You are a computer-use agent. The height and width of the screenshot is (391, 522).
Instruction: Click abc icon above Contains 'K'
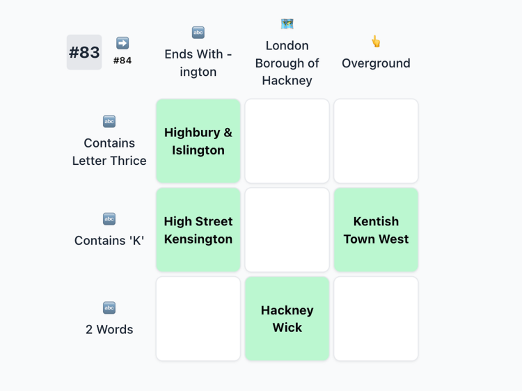[109, 219]
